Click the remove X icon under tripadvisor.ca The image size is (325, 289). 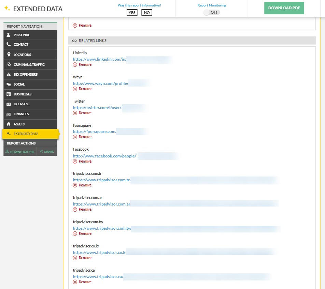pyautogui.click(x=75, y=282)
